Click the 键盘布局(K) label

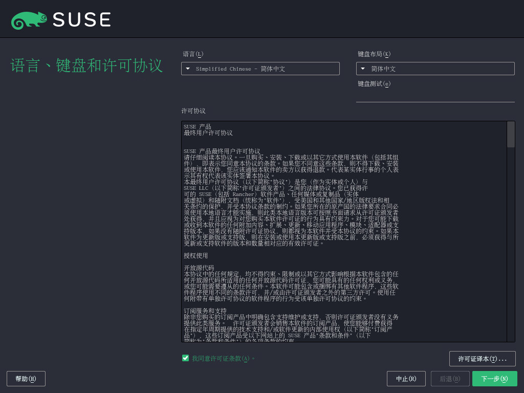tap(374, 54)
